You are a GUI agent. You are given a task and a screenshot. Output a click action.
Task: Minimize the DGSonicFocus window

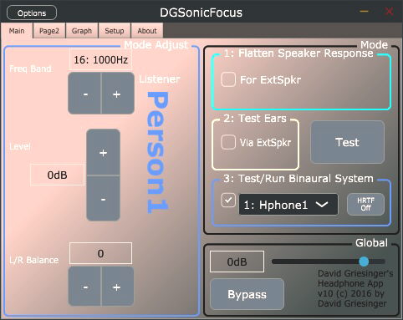click(x=365, y=12)
